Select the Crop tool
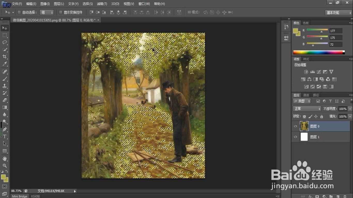This screenshot has width=353, height=198. coord(5,57)
